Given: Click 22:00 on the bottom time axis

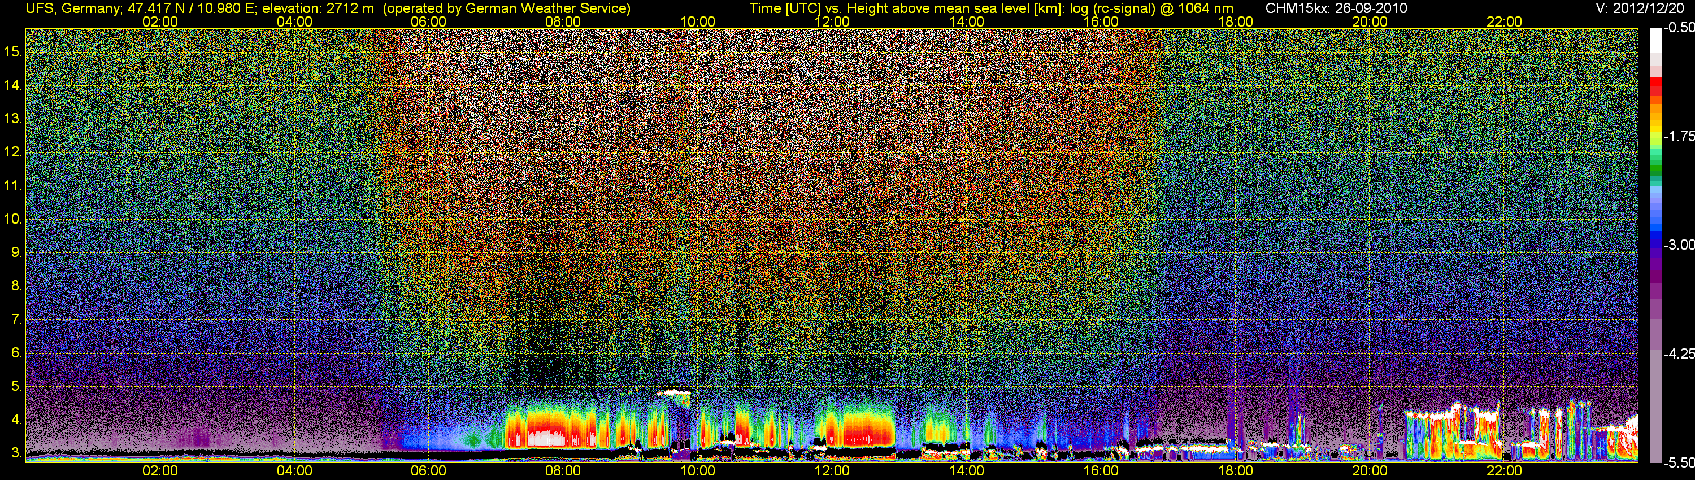Looking at the screenshot, I should pos(1504,471).
